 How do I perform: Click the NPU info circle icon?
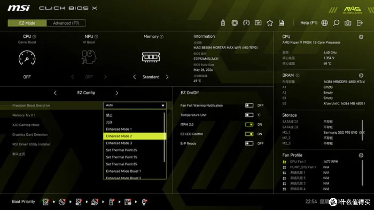96,37
